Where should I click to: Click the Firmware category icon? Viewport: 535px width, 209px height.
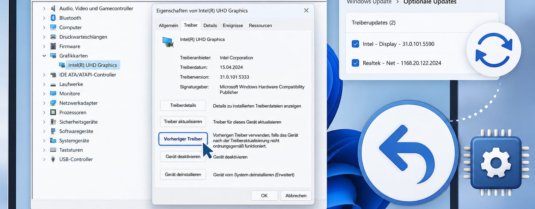(x=53, y=46)
